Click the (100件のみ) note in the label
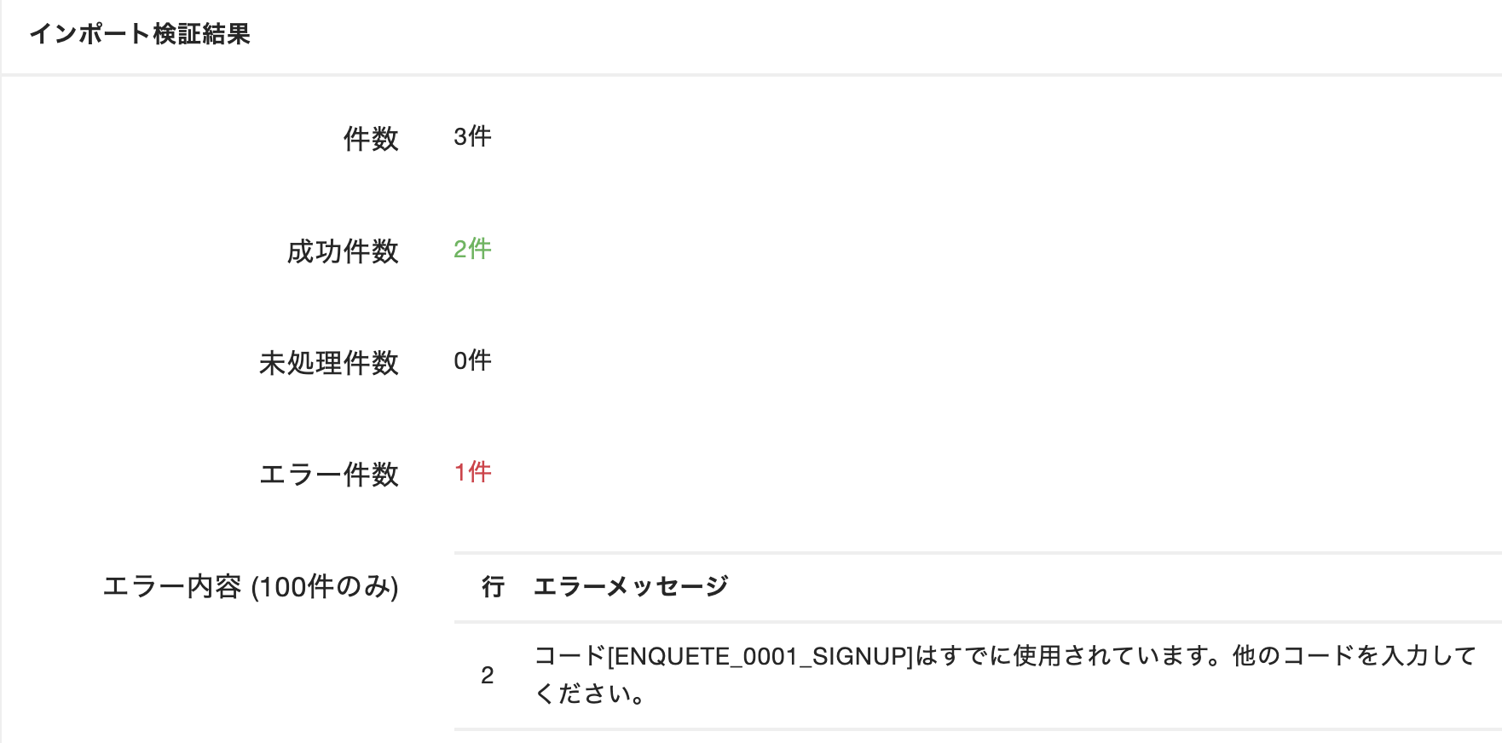 click(x=325, y=586)
